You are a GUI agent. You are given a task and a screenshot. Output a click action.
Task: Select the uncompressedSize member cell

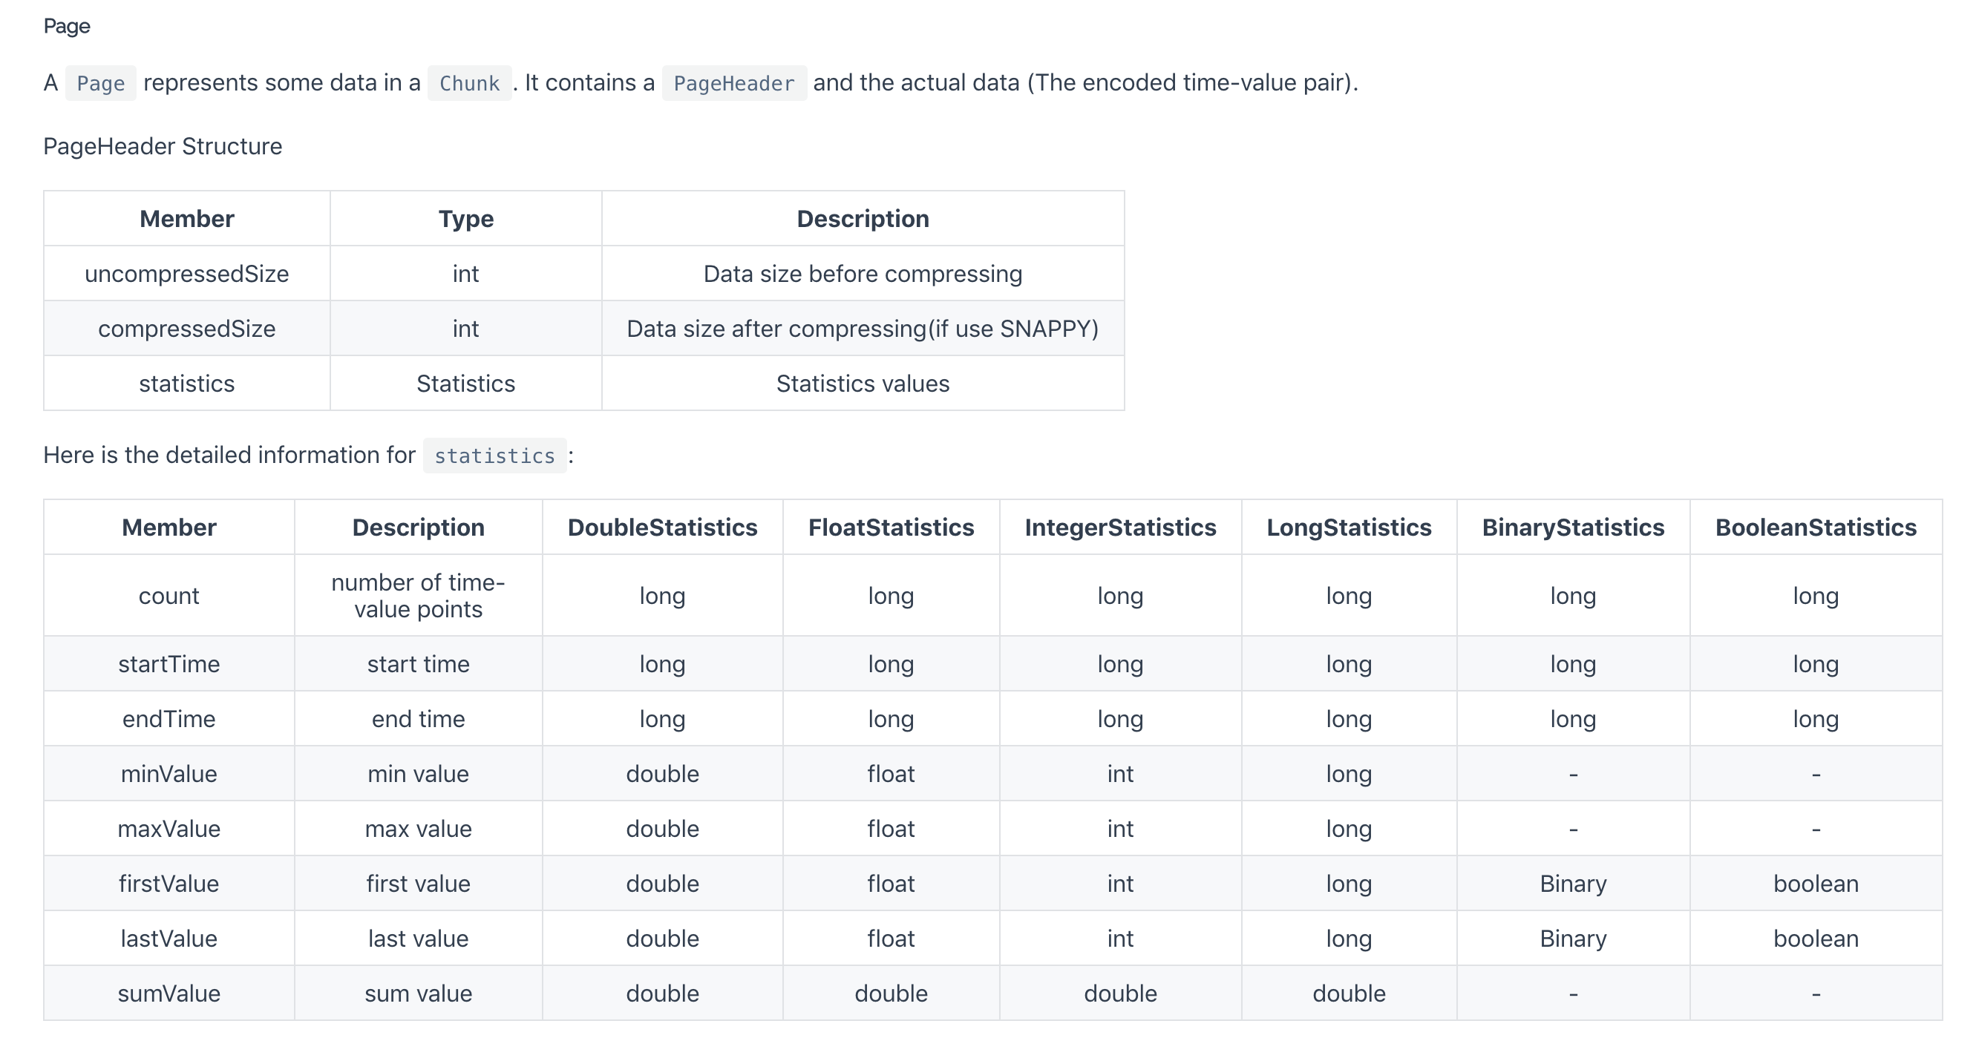coord(186,274)
